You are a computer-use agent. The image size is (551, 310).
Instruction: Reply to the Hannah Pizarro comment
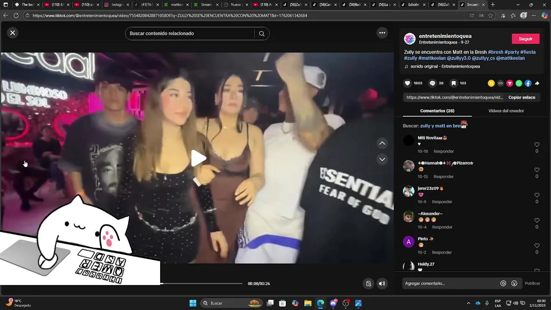tap(443, 177)
